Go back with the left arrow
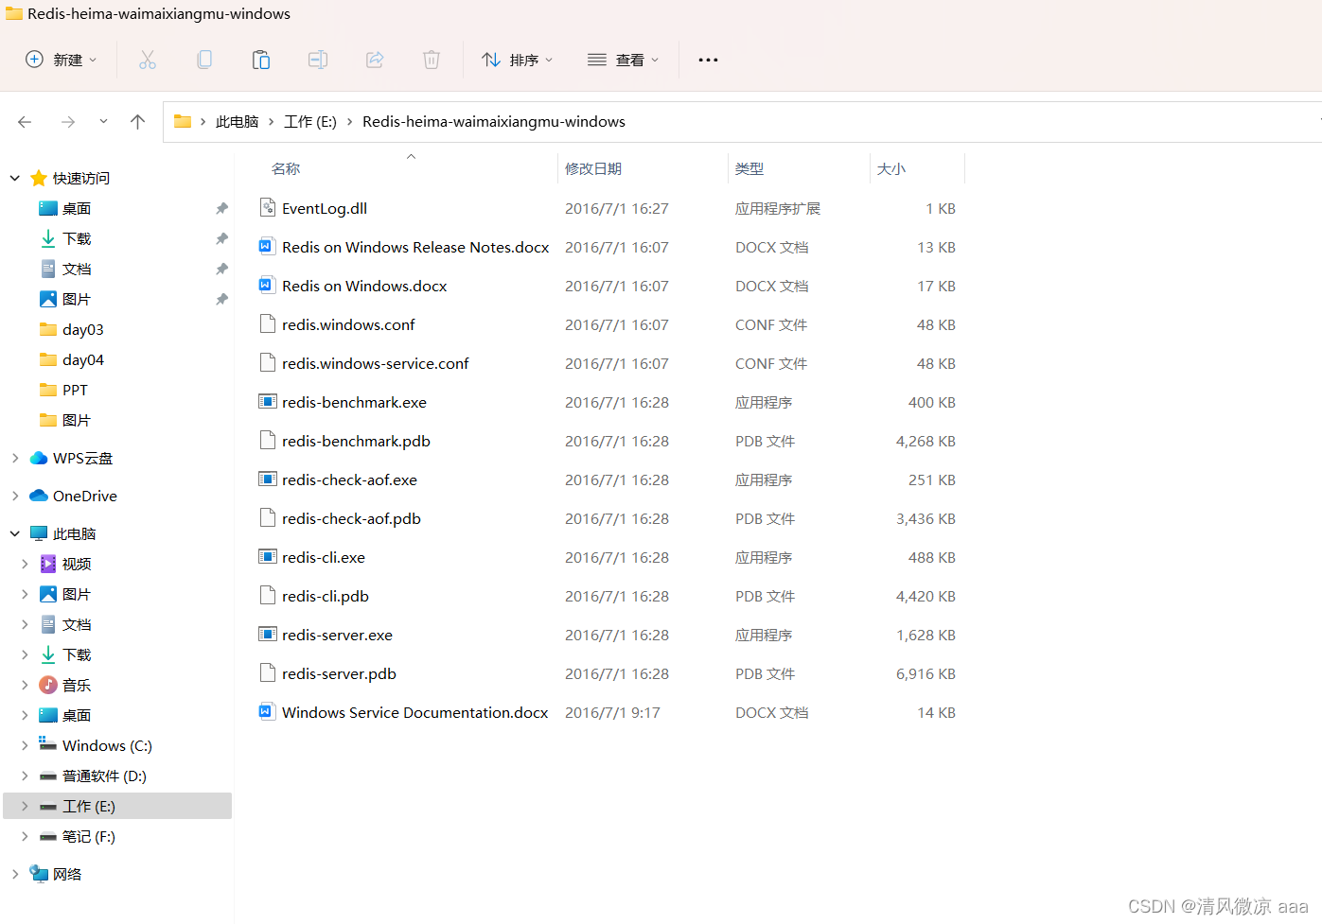The image size is (1322, 924). (25, 122)
